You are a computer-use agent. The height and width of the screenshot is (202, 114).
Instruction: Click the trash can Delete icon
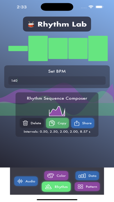point(25,123)
